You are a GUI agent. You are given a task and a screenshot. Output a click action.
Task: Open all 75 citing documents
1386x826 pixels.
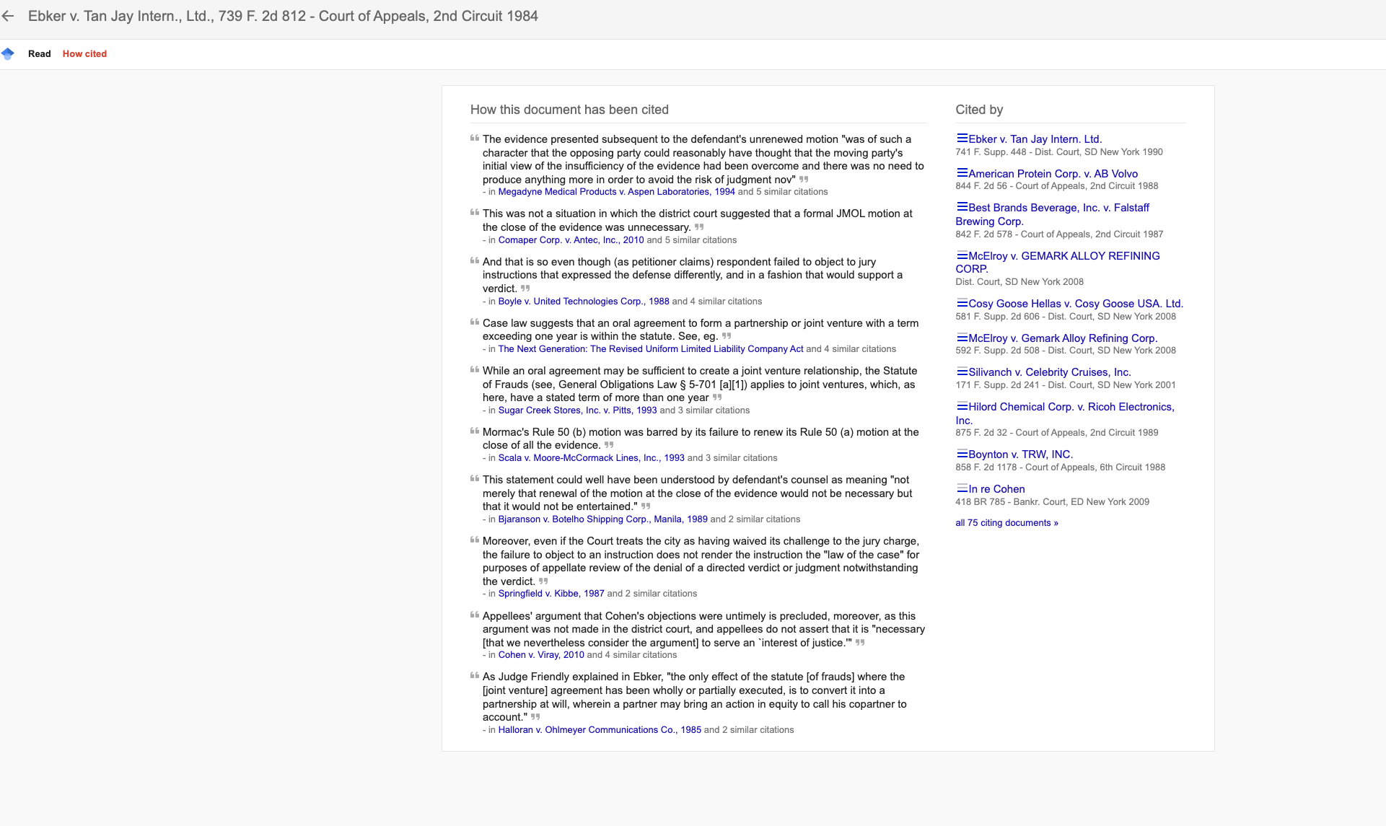1006,522
